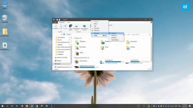Select Seagate Expansion Drive in navigation pane
Screen dimensions: 193x108
[62, 67]
